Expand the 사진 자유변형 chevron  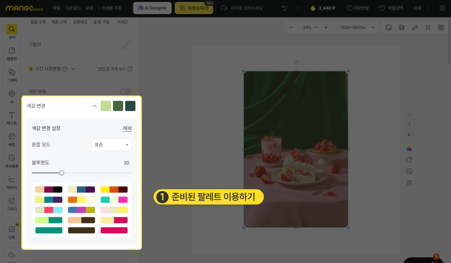click(x=73, y=69)
